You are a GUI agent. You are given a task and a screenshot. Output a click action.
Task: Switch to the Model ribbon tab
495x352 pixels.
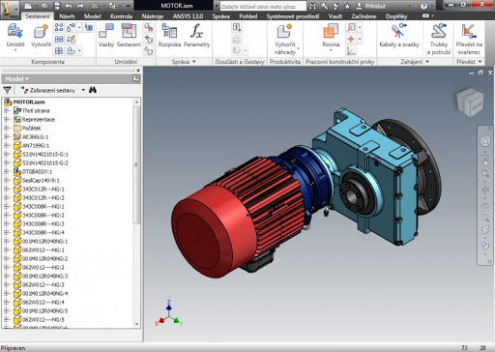click(92, 16)
